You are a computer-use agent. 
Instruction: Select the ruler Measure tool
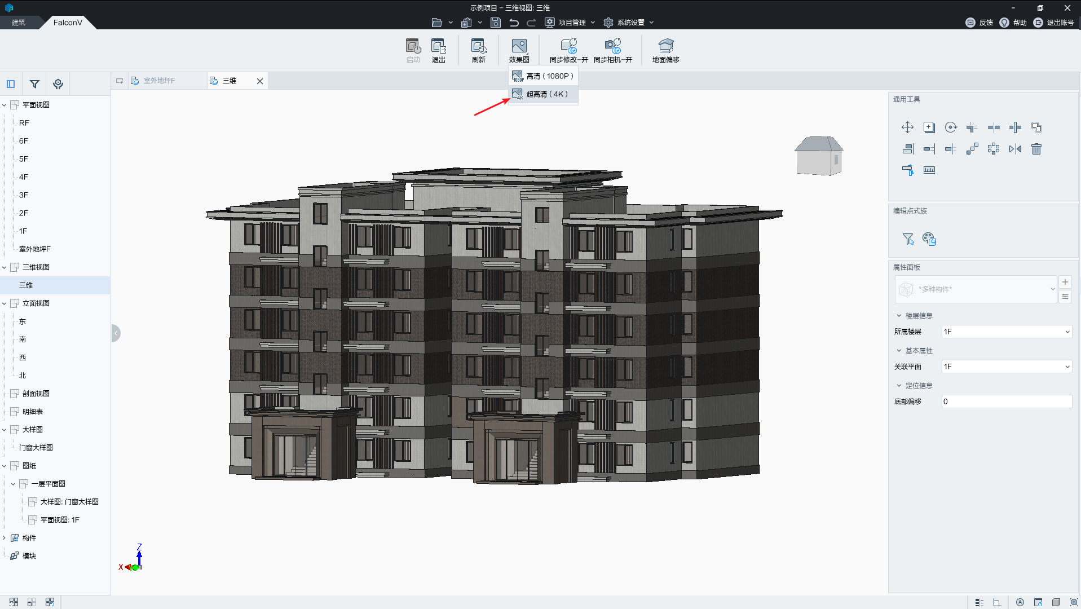929,170
